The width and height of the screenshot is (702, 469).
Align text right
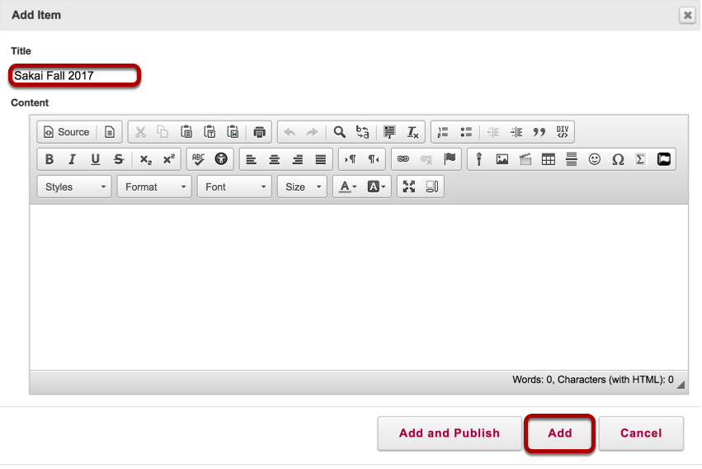[x=298, y=159]
